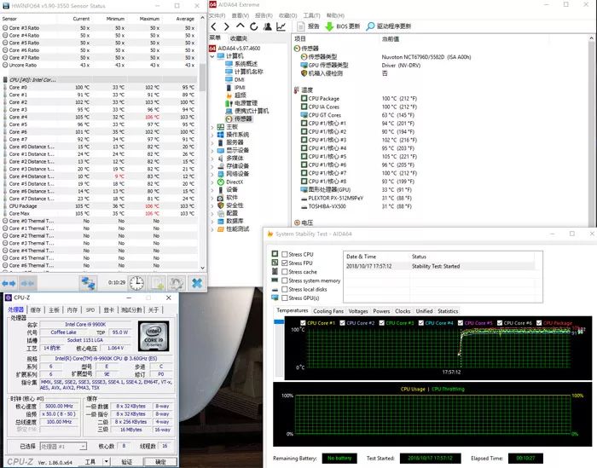Open the CPU-Z SPD tab
597x468 pixels.
click(90, 310)
